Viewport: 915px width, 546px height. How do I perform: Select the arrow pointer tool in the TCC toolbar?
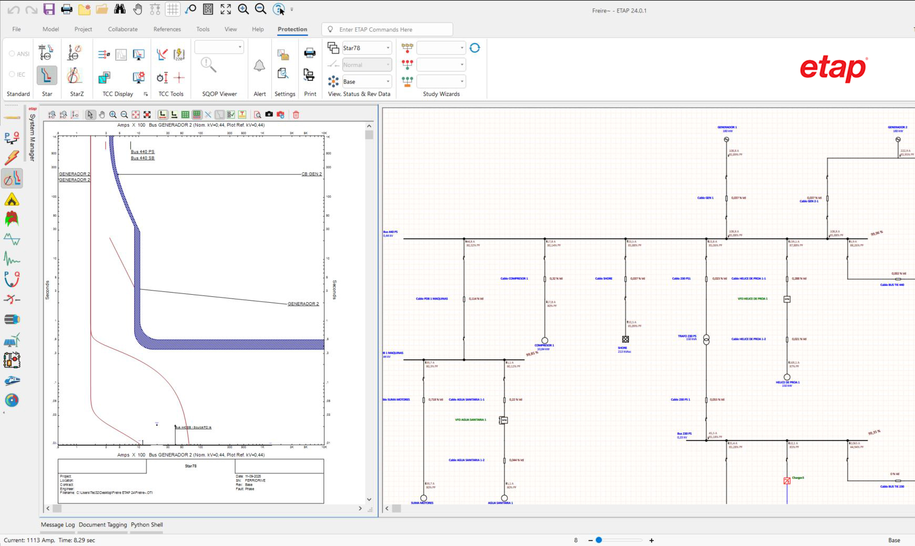(90, 114)
